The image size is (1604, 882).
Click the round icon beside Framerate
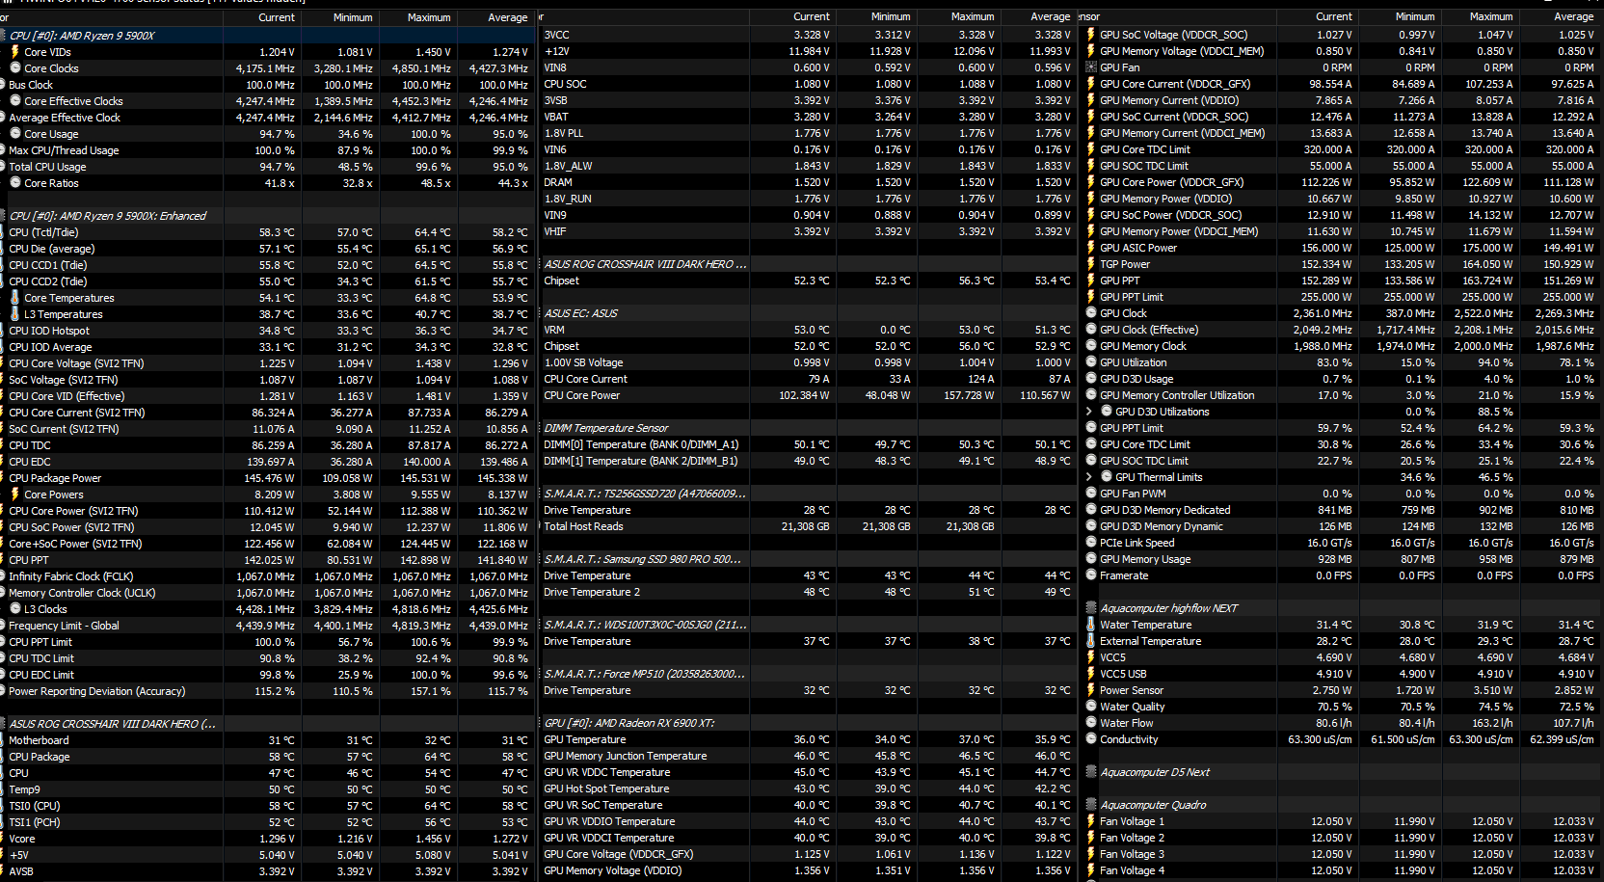(1091, 575)
